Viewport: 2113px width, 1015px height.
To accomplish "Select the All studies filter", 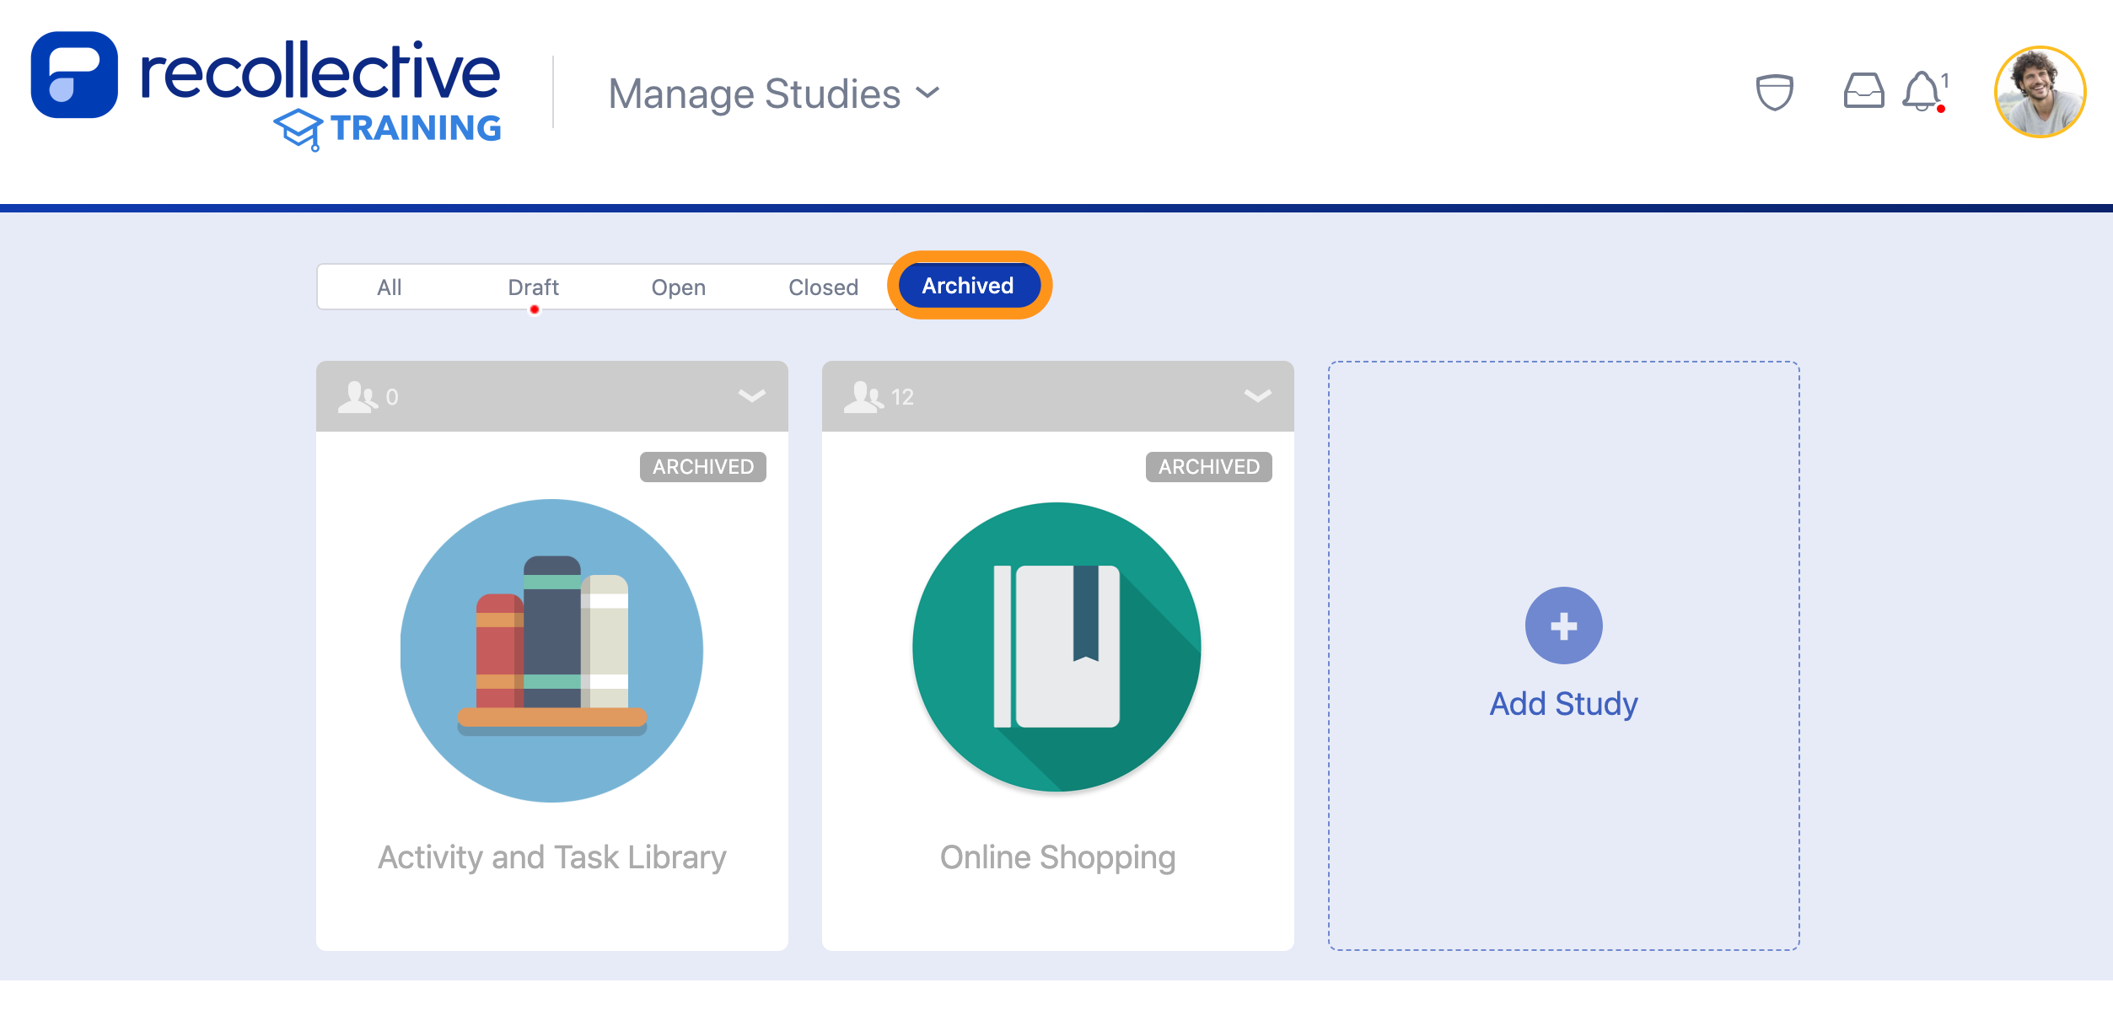I will coord(389,287).
